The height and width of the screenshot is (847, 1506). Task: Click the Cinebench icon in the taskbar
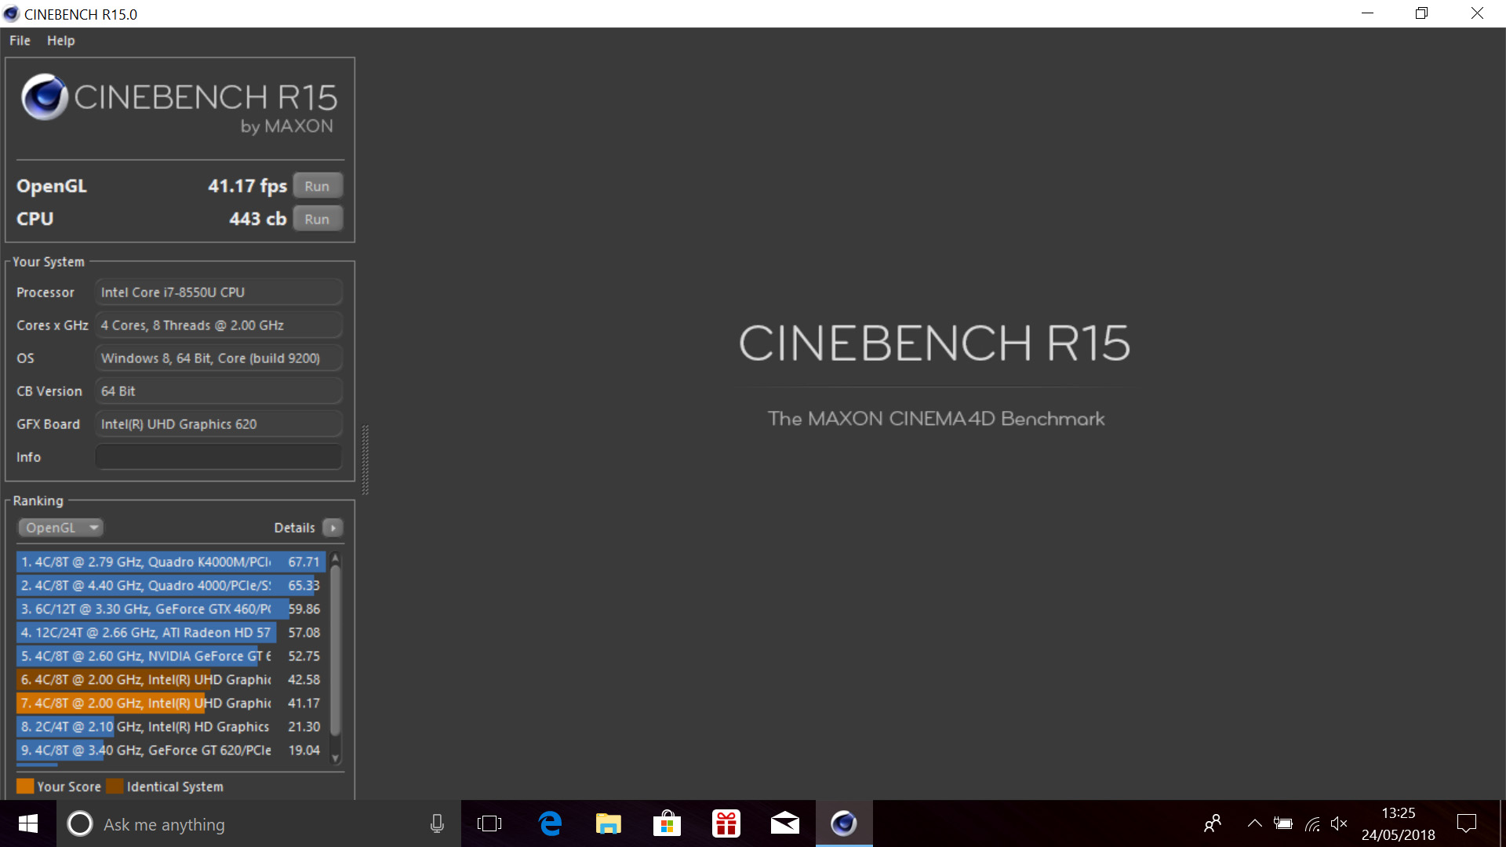tap(843, 823)
